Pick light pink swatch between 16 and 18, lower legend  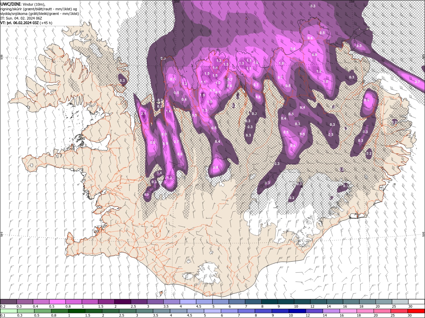tap(348, 311)
